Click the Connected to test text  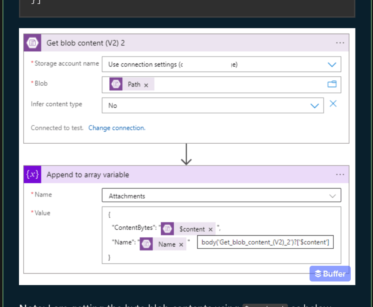coord(57,128)
